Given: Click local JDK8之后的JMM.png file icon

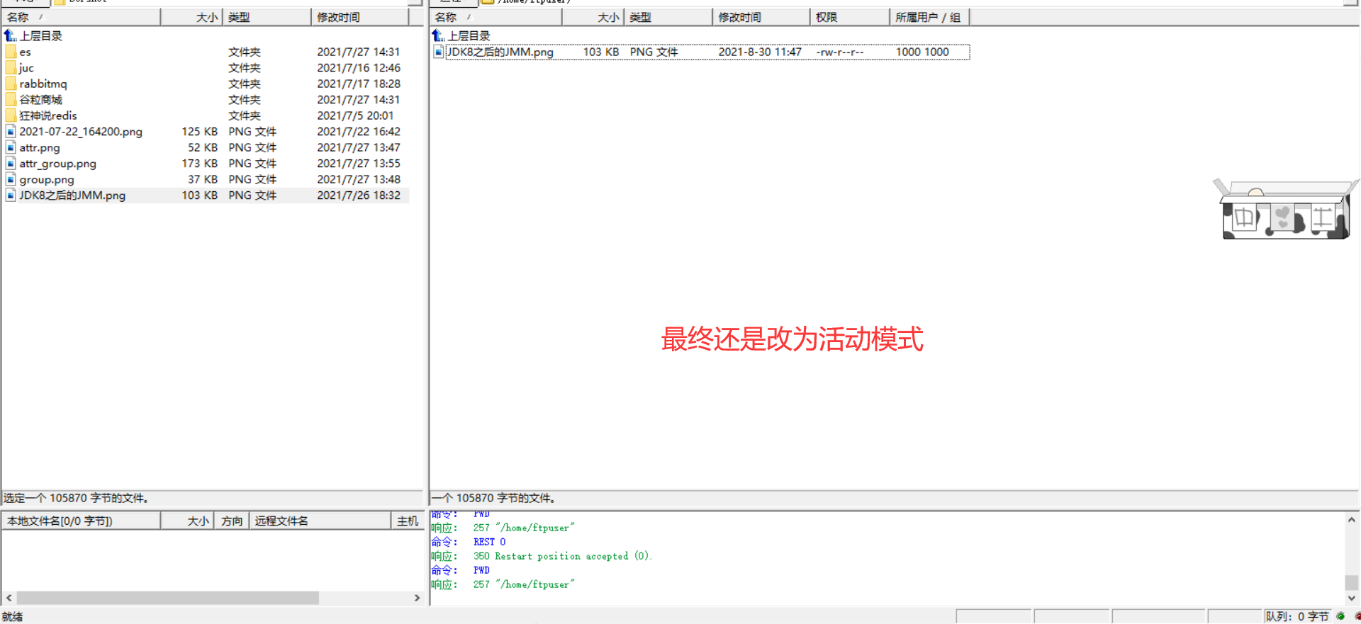Looking at the screenshot, I should click(x=11, y=195).
